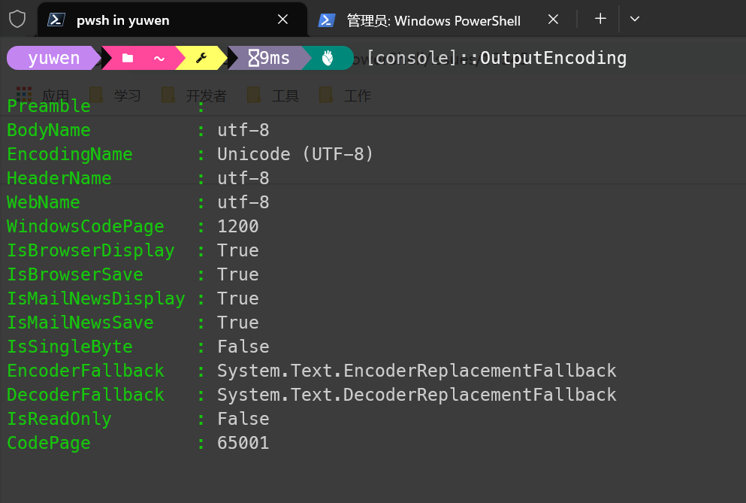The width and height of the screenshot is (746, 503).
Task: Close the pwsh in yuwen tab
Action: pyautogui.click(x=282, y=20)
